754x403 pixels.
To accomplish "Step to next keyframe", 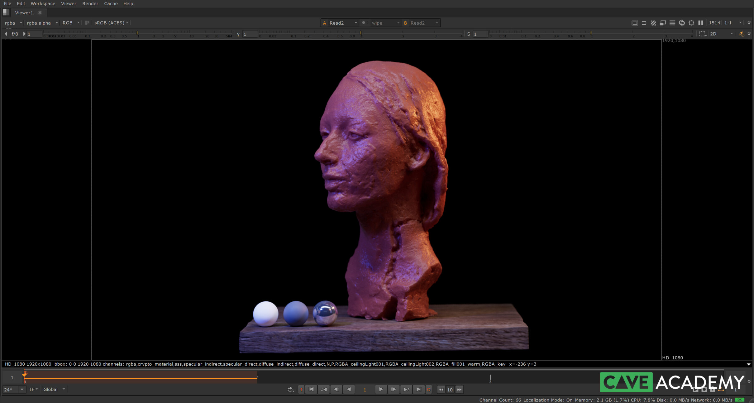I will pyautogui.click(x=406, y=389).
